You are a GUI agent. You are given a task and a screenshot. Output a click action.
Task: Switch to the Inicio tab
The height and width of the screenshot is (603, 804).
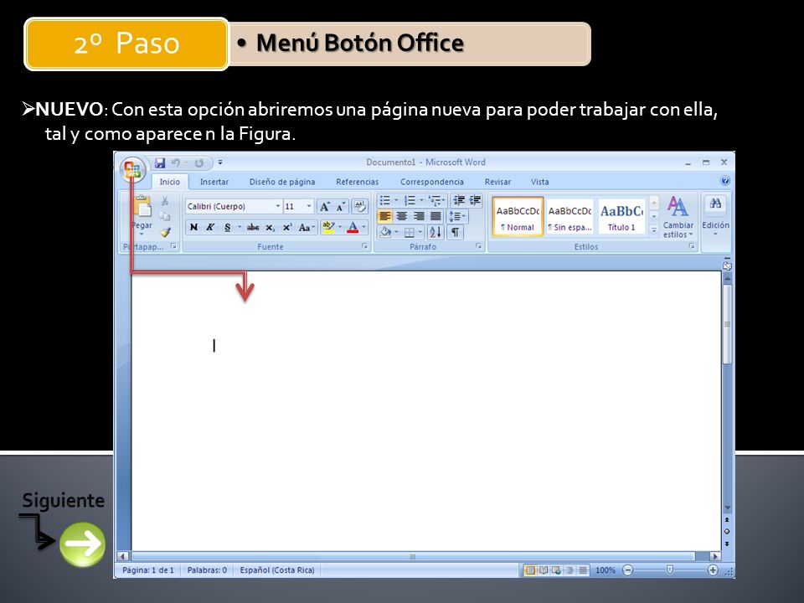(170, 182)
